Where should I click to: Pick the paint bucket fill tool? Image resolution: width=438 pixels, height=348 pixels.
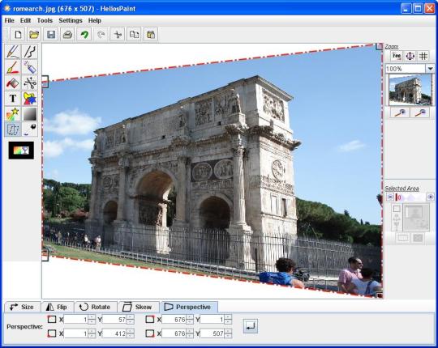pyautogui.click(x=13, y=83)
